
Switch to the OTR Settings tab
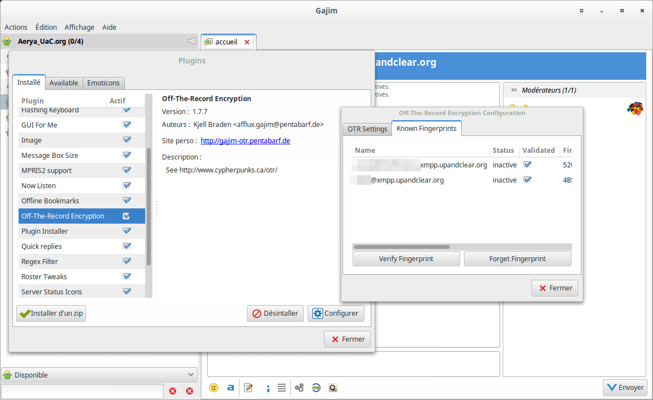pyautogui.click(x=367, y=129)
